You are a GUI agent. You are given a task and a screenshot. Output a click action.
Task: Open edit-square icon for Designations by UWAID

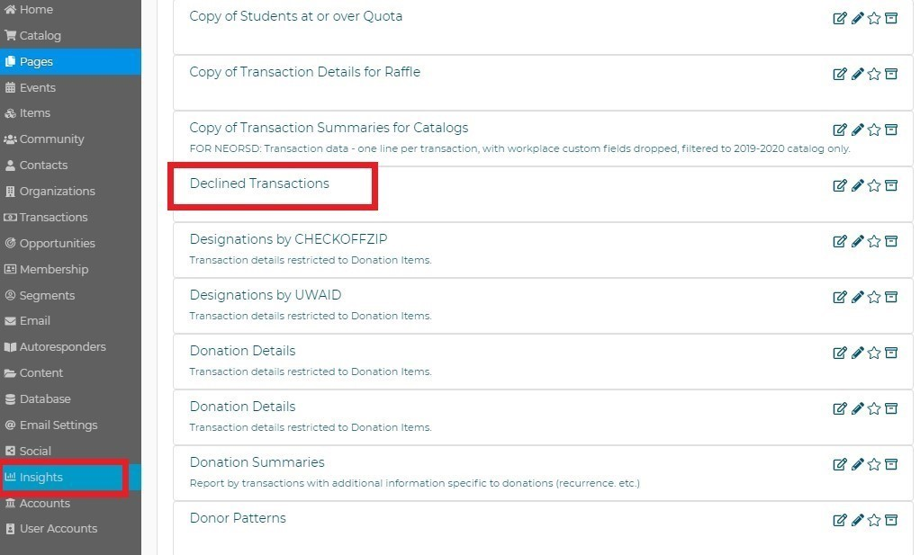840,297
